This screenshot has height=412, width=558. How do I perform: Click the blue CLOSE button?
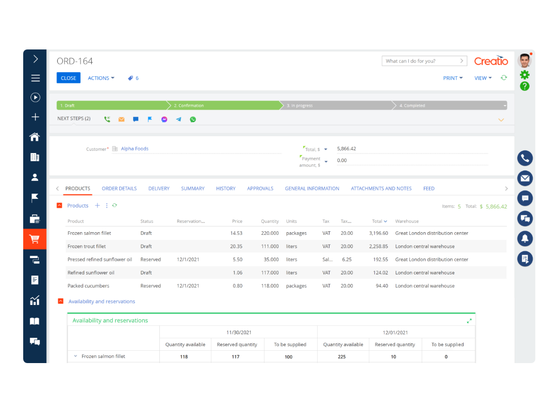click(68, 78)
